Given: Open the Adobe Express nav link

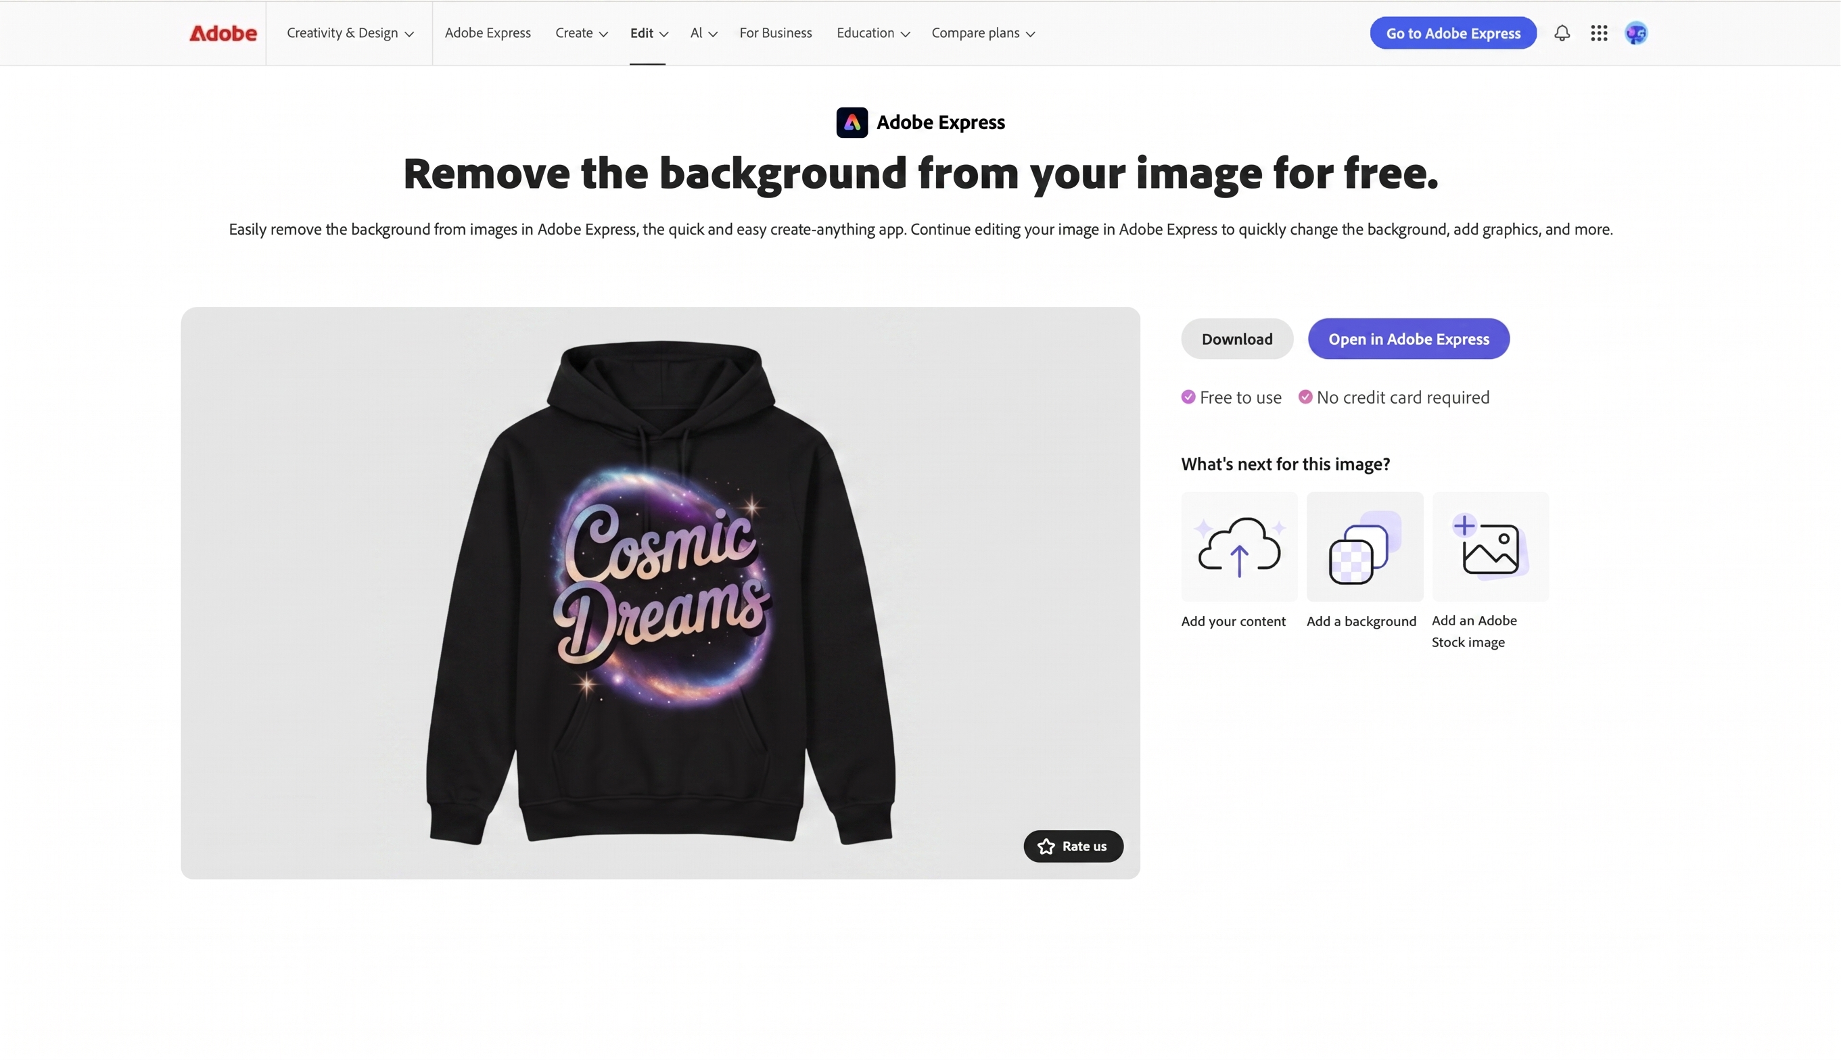Looking at the screenshot, I should point(488,32).
